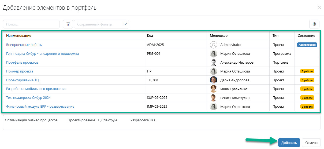324x149 pixels.
Task: Open Разработка мобильного приложения link
Action: 36,89
